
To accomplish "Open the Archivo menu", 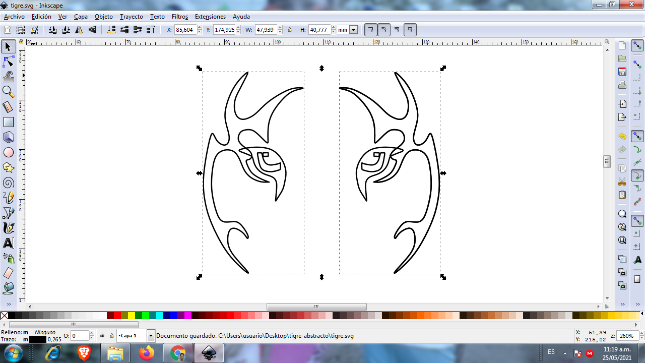I will point(14,17).
